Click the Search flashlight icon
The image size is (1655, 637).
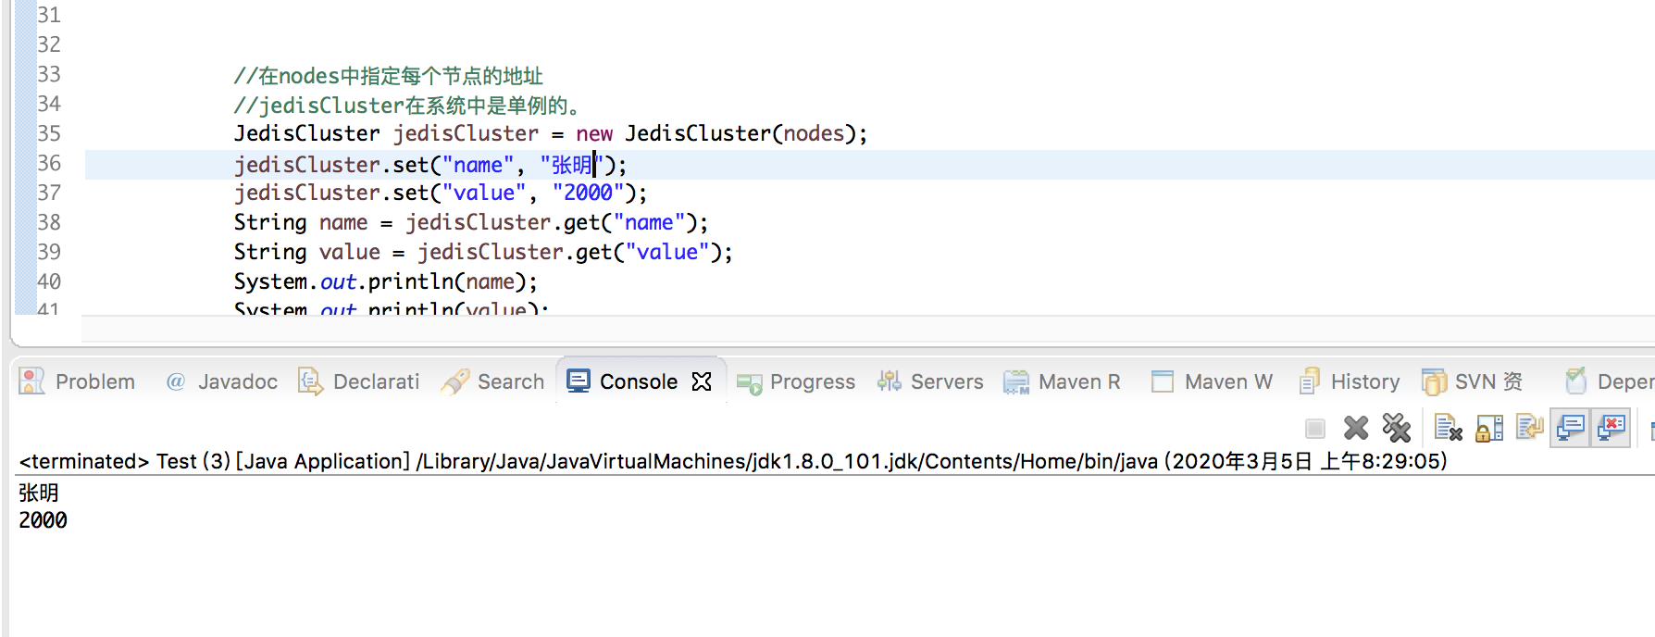[x=455, y=381]
